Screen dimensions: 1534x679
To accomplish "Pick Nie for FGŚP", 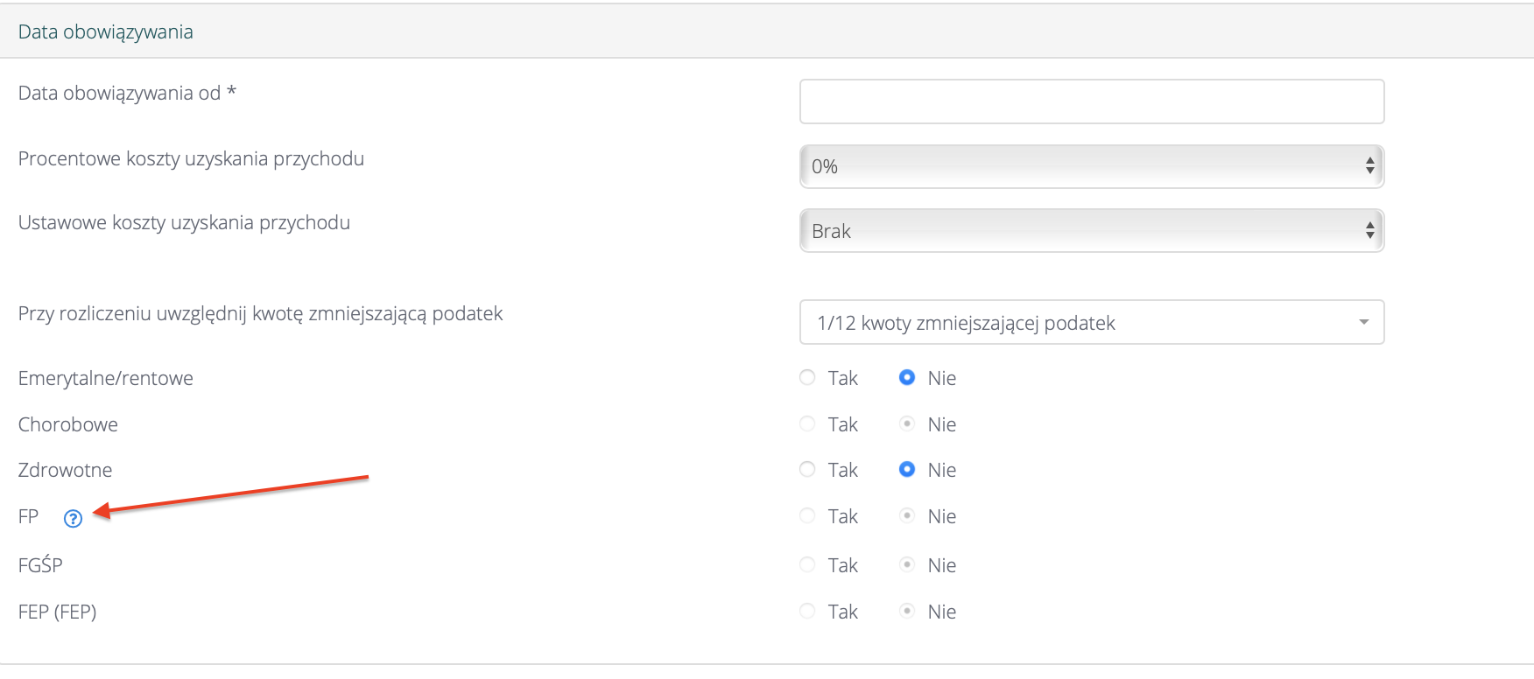I will click(907, 565).
